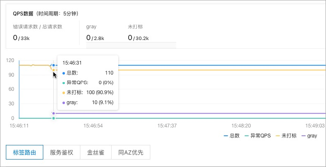Click the 60 y-axis label
The width and height of the screenshot is (326, 167).
tap(11, 89)
